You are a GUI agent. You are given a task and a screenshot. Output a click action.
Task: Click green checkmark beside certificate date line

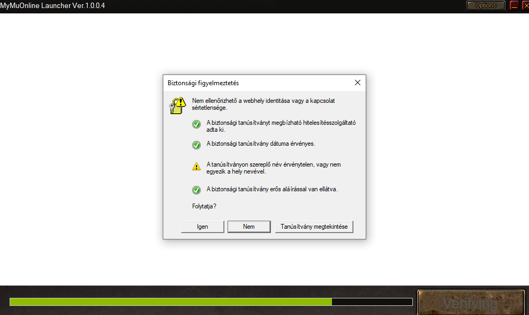point(197,145)
